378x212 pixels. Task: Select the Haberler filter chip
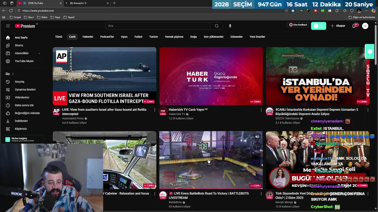[88, 37]
